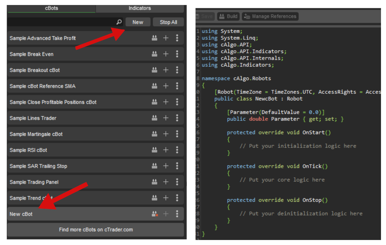The height and width of the screenshot is (245, 386).
Task: Add an instance of Sample Trading Panel
Action: coord(166,182)
